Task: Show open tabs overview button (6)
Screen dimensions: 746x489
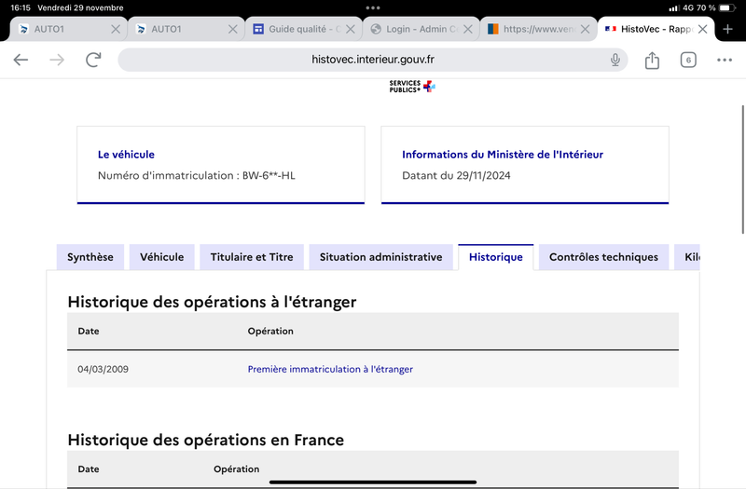Action: click(688, 60)
